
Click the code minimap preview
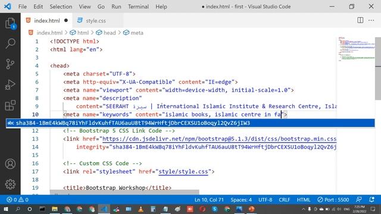pos(356,49)
